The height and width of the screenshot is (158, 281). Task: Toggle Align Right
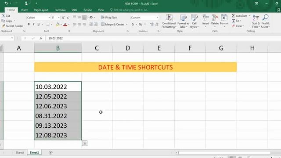[x=84, y=25]
